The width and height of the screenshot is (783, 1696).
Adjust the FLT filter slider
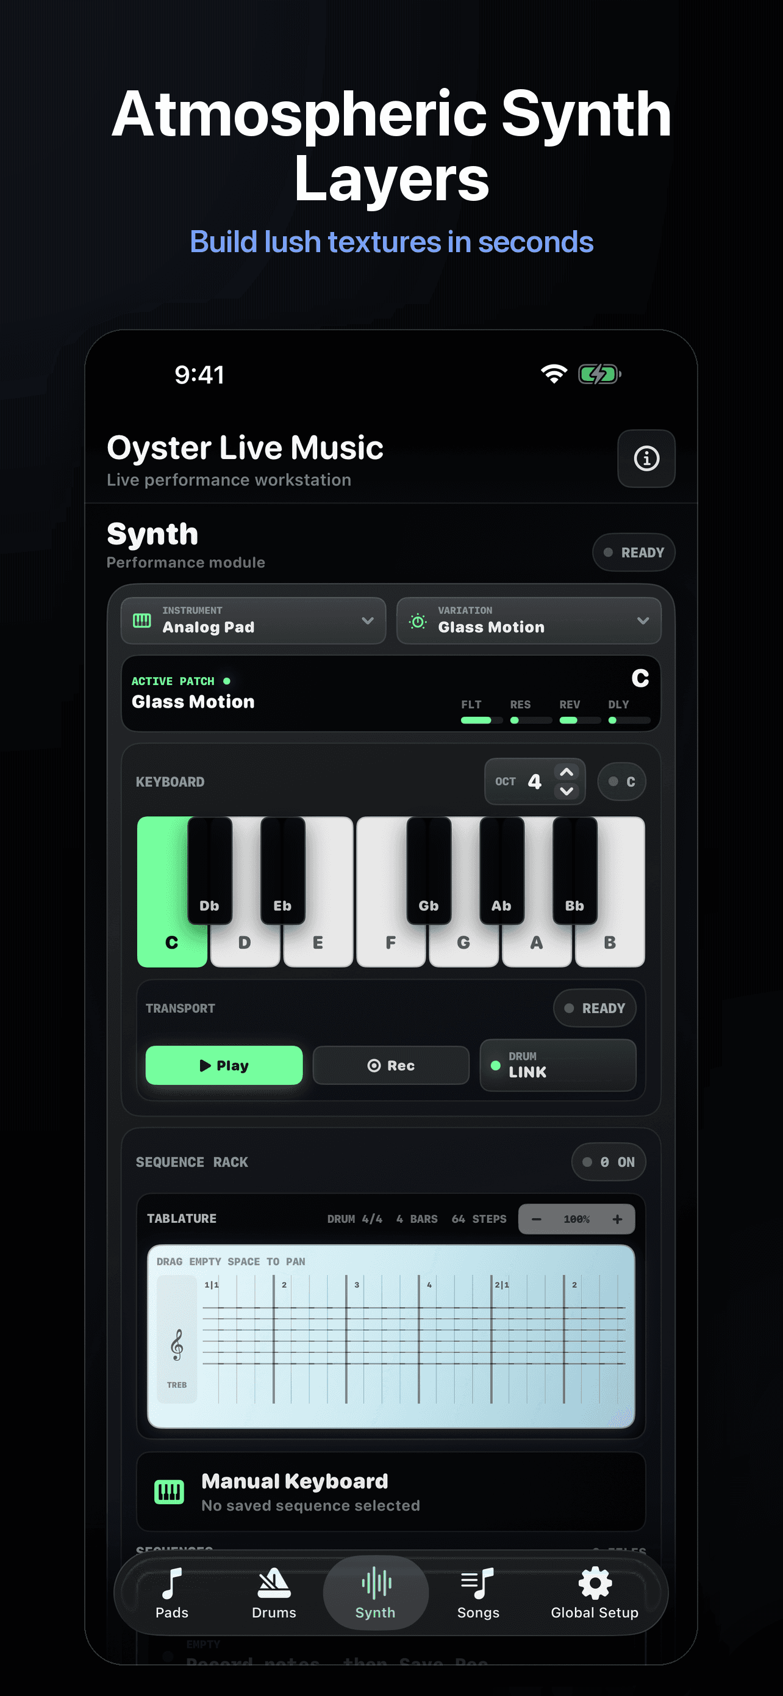point(482,720)
